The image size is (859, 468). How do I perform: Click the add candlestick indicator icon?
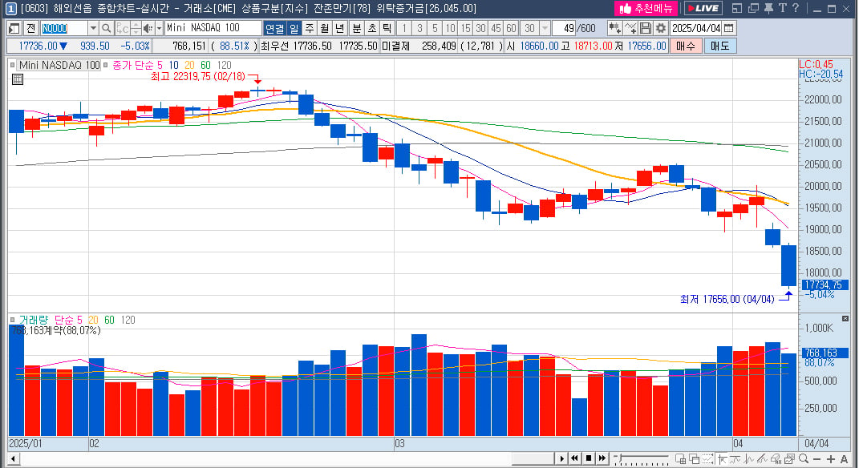[x=615, y=28]
